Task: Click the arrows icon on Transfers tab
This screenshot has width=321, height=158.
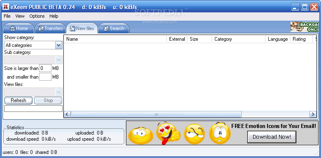Action: point(41,28)
